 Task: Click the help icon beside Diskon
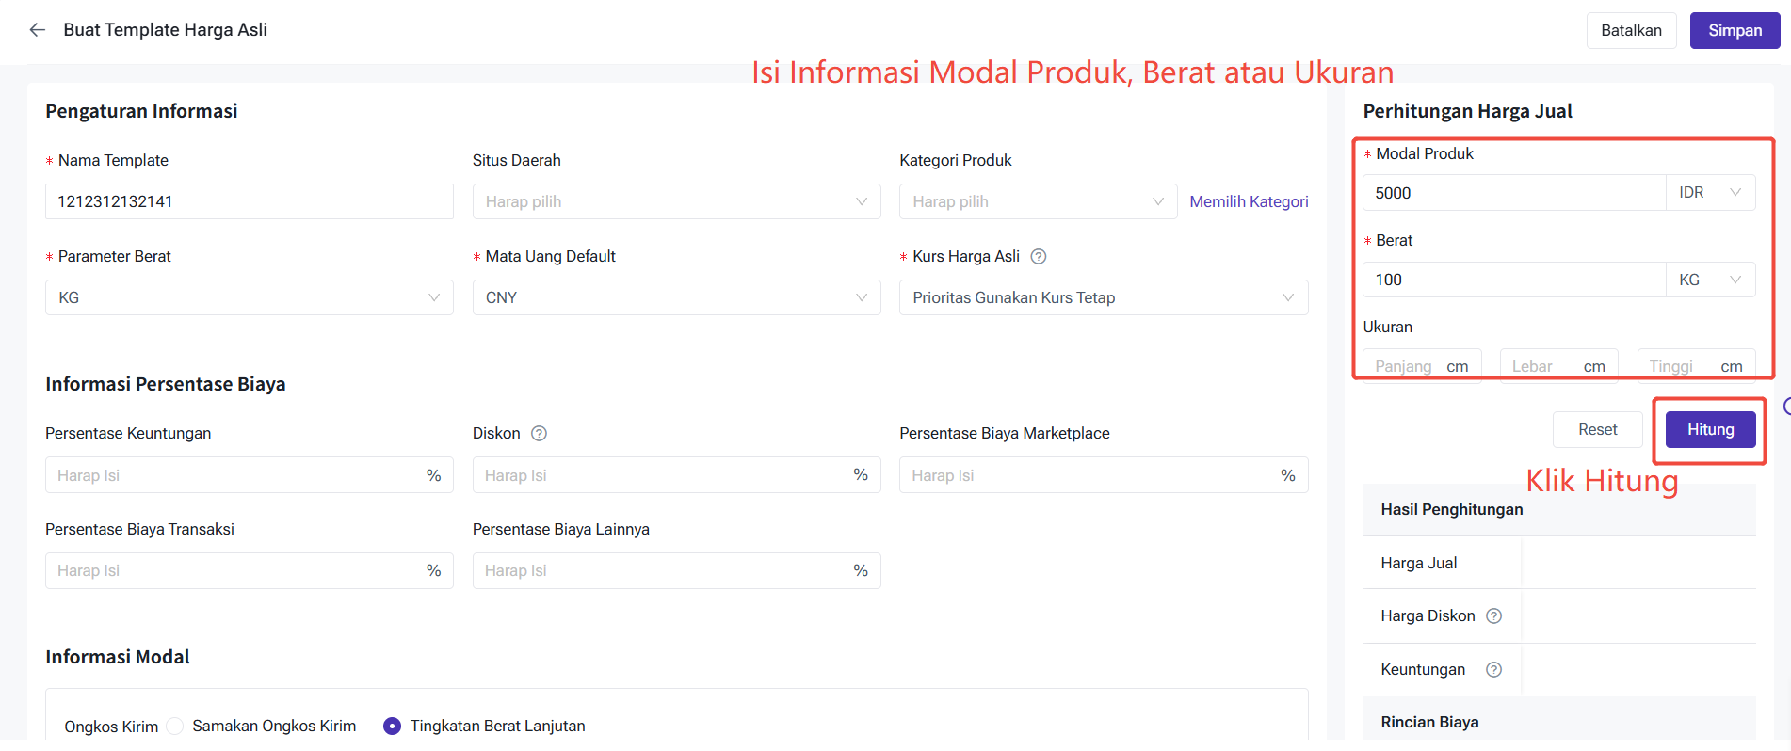tap(539, 434)
